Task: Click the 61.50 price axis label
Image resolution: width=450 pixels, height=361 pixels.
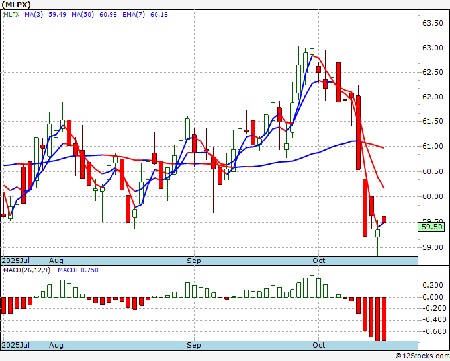Action: tap(433, 121)
